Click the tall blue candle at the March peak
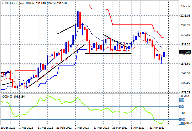 coord(78,19)
